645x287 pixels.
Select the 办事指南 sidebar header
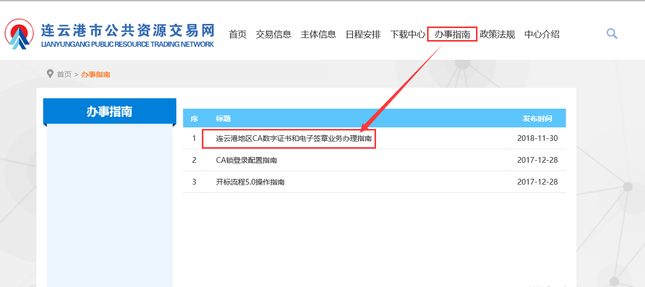click(x=110, y=111)
